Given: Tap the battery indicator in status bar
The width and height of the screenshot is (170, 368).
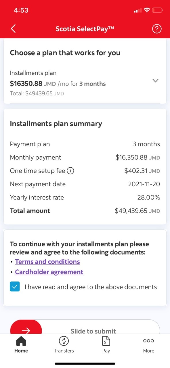Looking at the screenshot, I should click(x=158, y=10).
